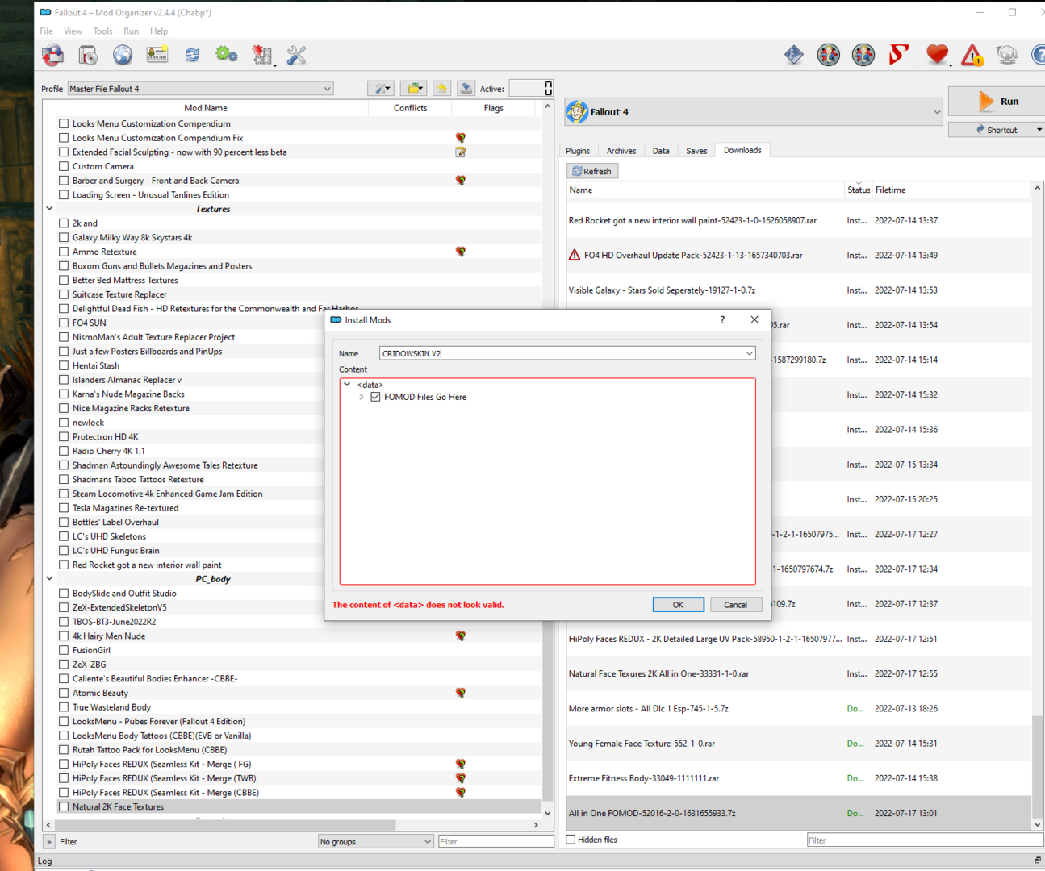The height and width of the screenshot is (871, 1045).
Task: Enable the True Wasteland Body checkbox
Action: click(x=64, y=707)
